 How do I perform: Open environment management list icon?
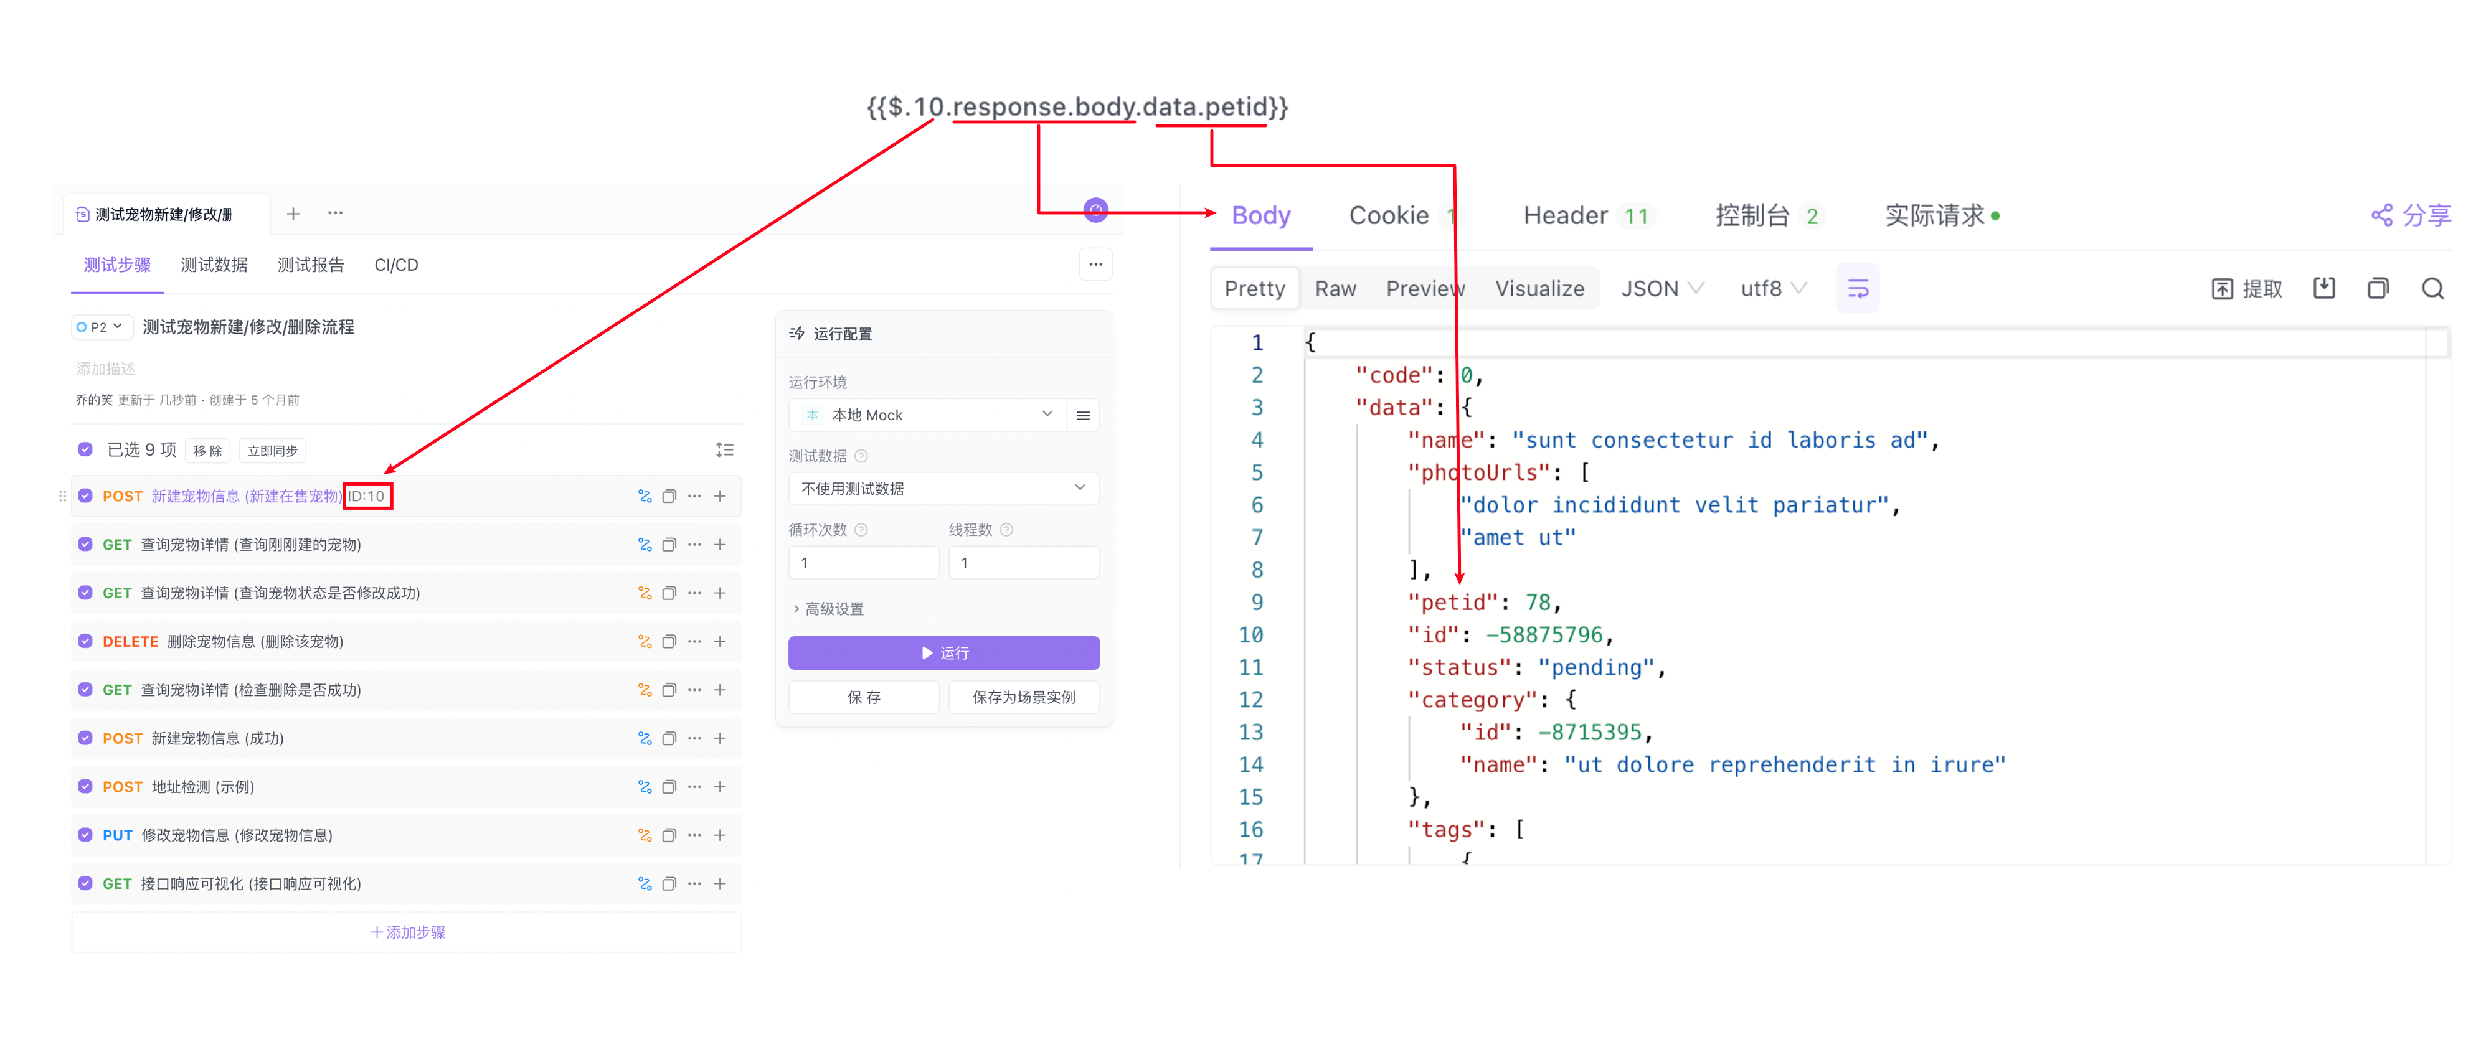(x=1083, y=416)
